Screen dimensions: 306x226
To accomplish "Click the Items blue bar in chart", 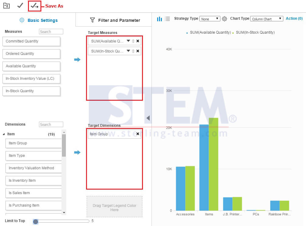I will (204, 167).
